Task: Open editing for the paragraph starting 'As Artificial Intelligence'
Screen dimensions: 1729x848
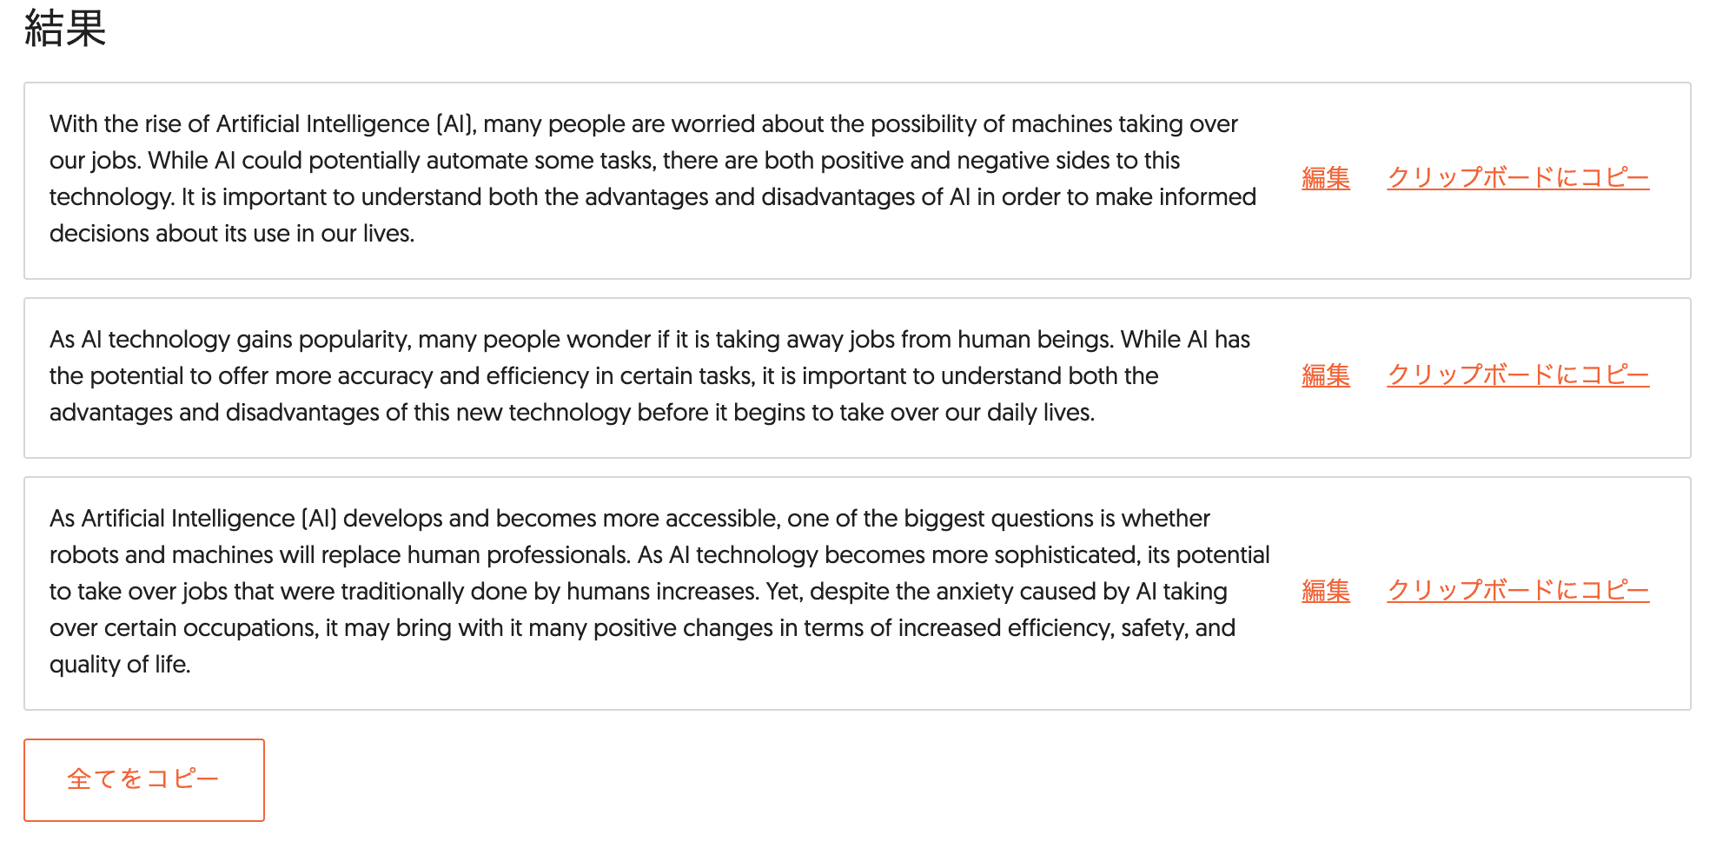Action: point(1324,591)
